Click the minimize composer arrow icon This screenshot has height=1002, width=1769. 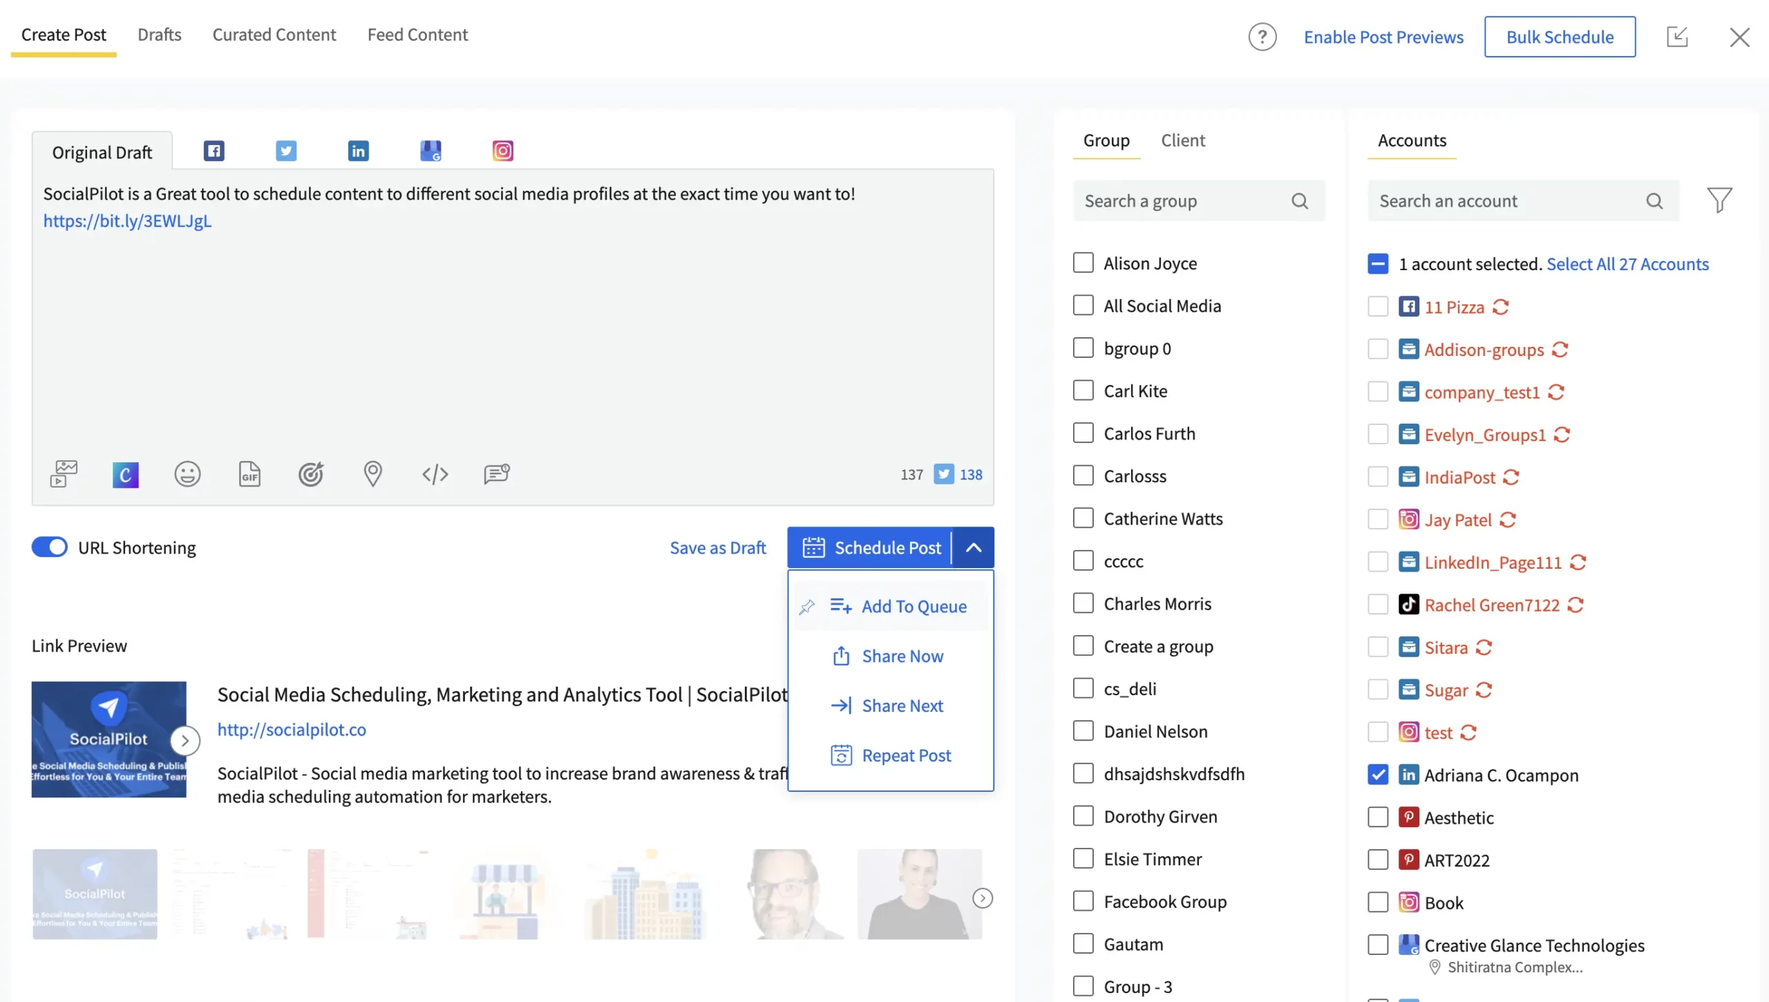pyautogui.click(x=1677, y=37)
